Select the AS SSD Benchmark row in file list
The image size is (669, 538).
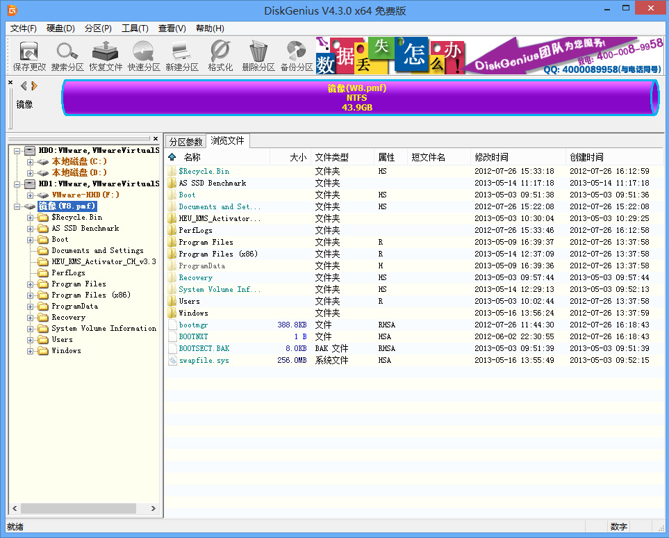coord(414,183)
